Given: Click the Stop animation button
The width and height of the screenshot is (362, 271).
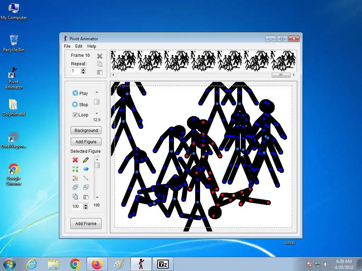Looking at the screenshot, I should [80, 104].
